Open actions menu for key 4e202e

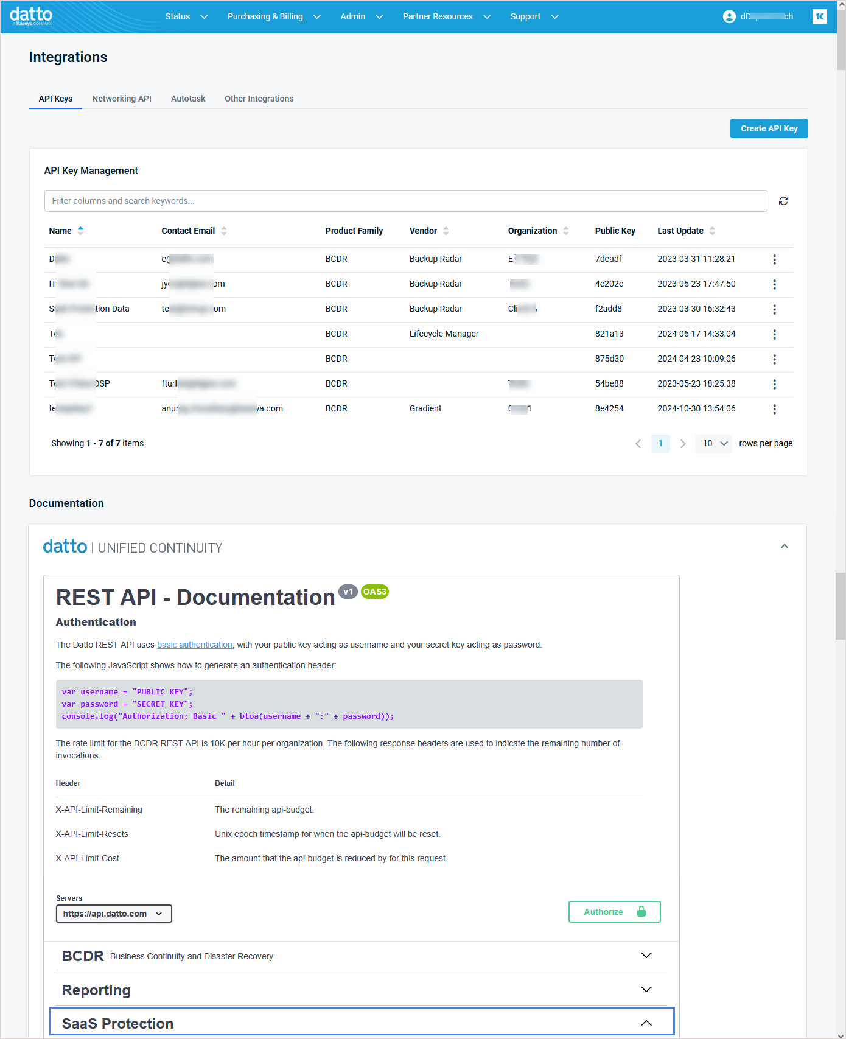pyautogui.click(x=774, y=284)
